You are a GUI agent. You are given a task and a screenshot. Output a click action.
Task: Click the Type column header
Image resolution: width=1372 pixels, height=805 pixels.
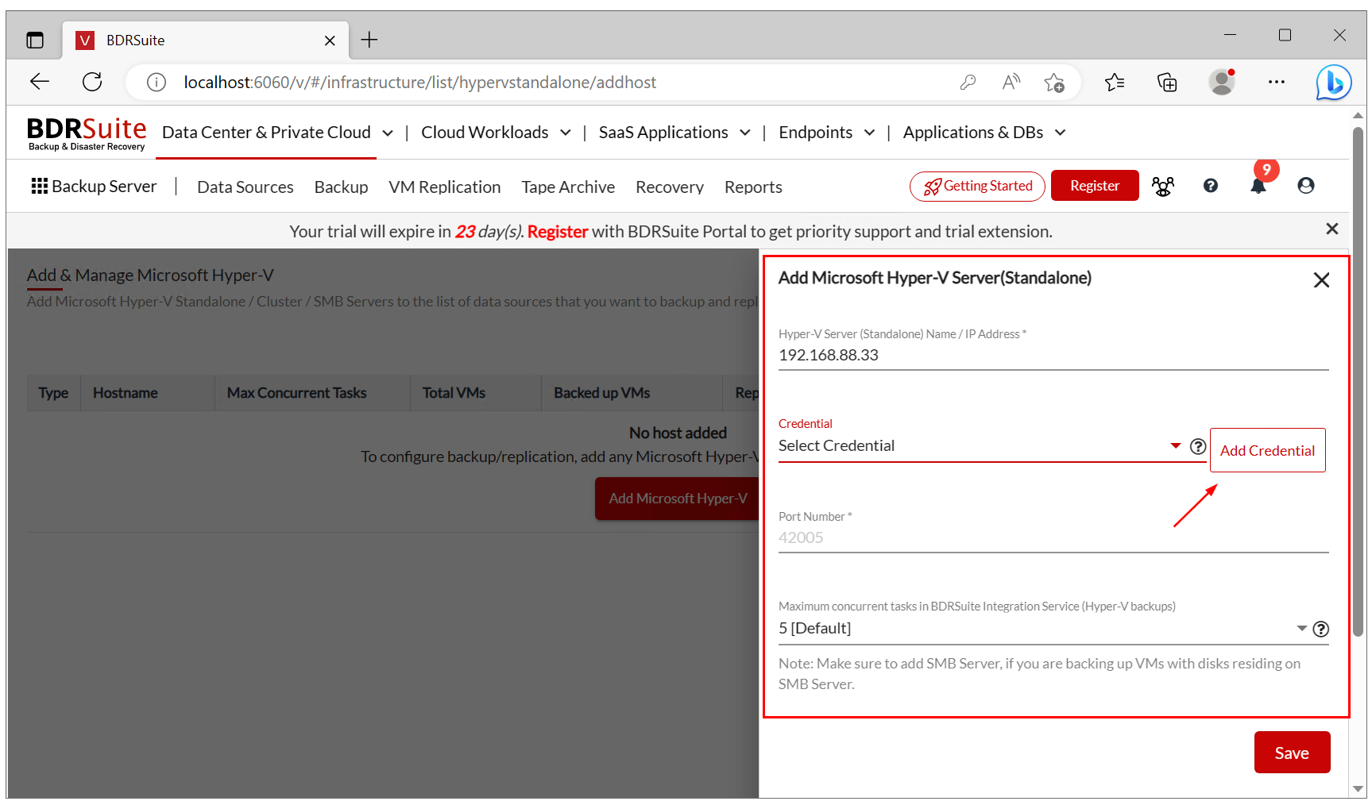tap(53, 393)
